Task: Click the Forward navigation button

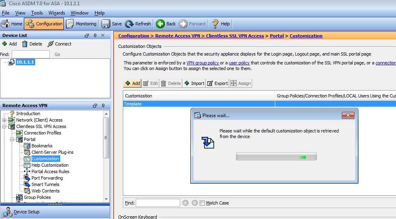Action: [192, 24]
